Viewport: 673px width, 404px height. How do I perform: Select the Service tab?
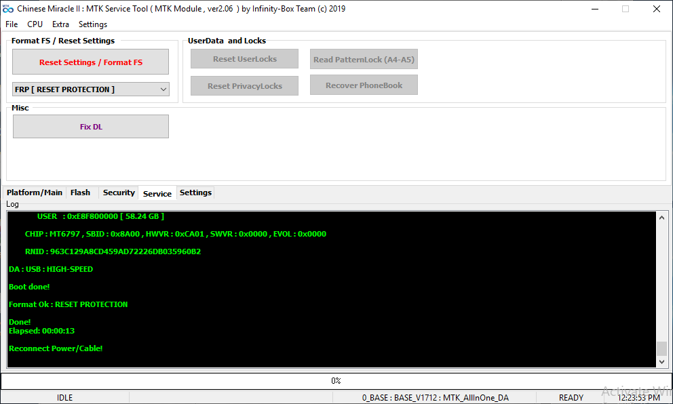click(x=157, y=193)
